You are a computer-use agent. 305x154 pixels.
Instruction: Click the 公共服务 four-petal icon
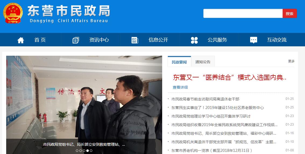(194, 40)
